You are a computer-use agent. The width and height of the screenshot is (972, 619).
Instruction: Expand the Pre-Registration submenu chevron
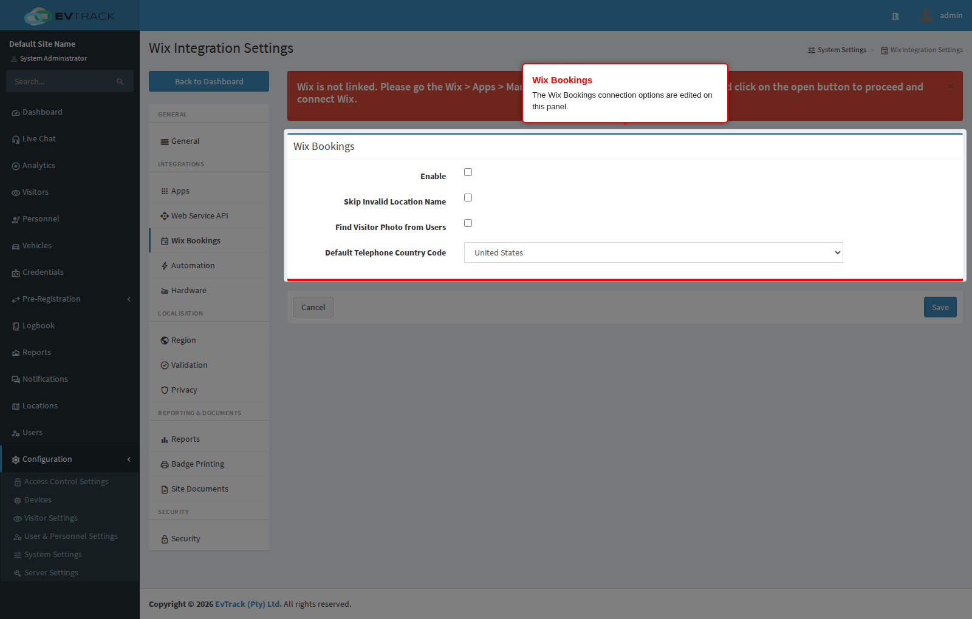129,299
